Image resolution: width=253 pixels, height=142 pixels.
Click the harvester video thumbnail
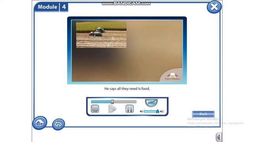[x=101, y=35]
